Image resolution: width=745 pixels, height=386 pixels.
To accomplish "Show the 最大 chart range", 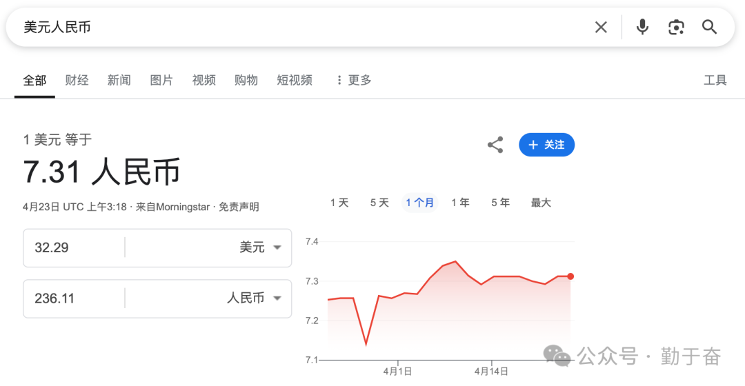I will click(x=541, y=203).
